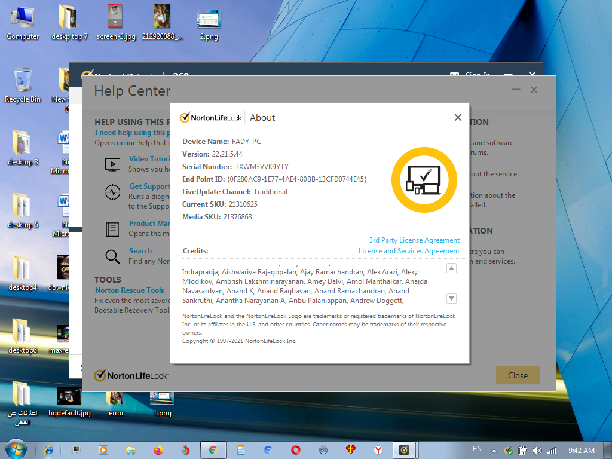The width and height of the screenshot is (612, 459).
Task: Open the Product Manual link
Action: (149, 224)
